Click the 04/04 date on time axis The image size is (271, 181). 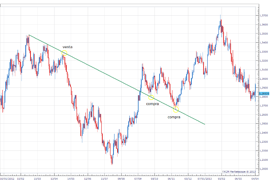[x=255, y=178]
